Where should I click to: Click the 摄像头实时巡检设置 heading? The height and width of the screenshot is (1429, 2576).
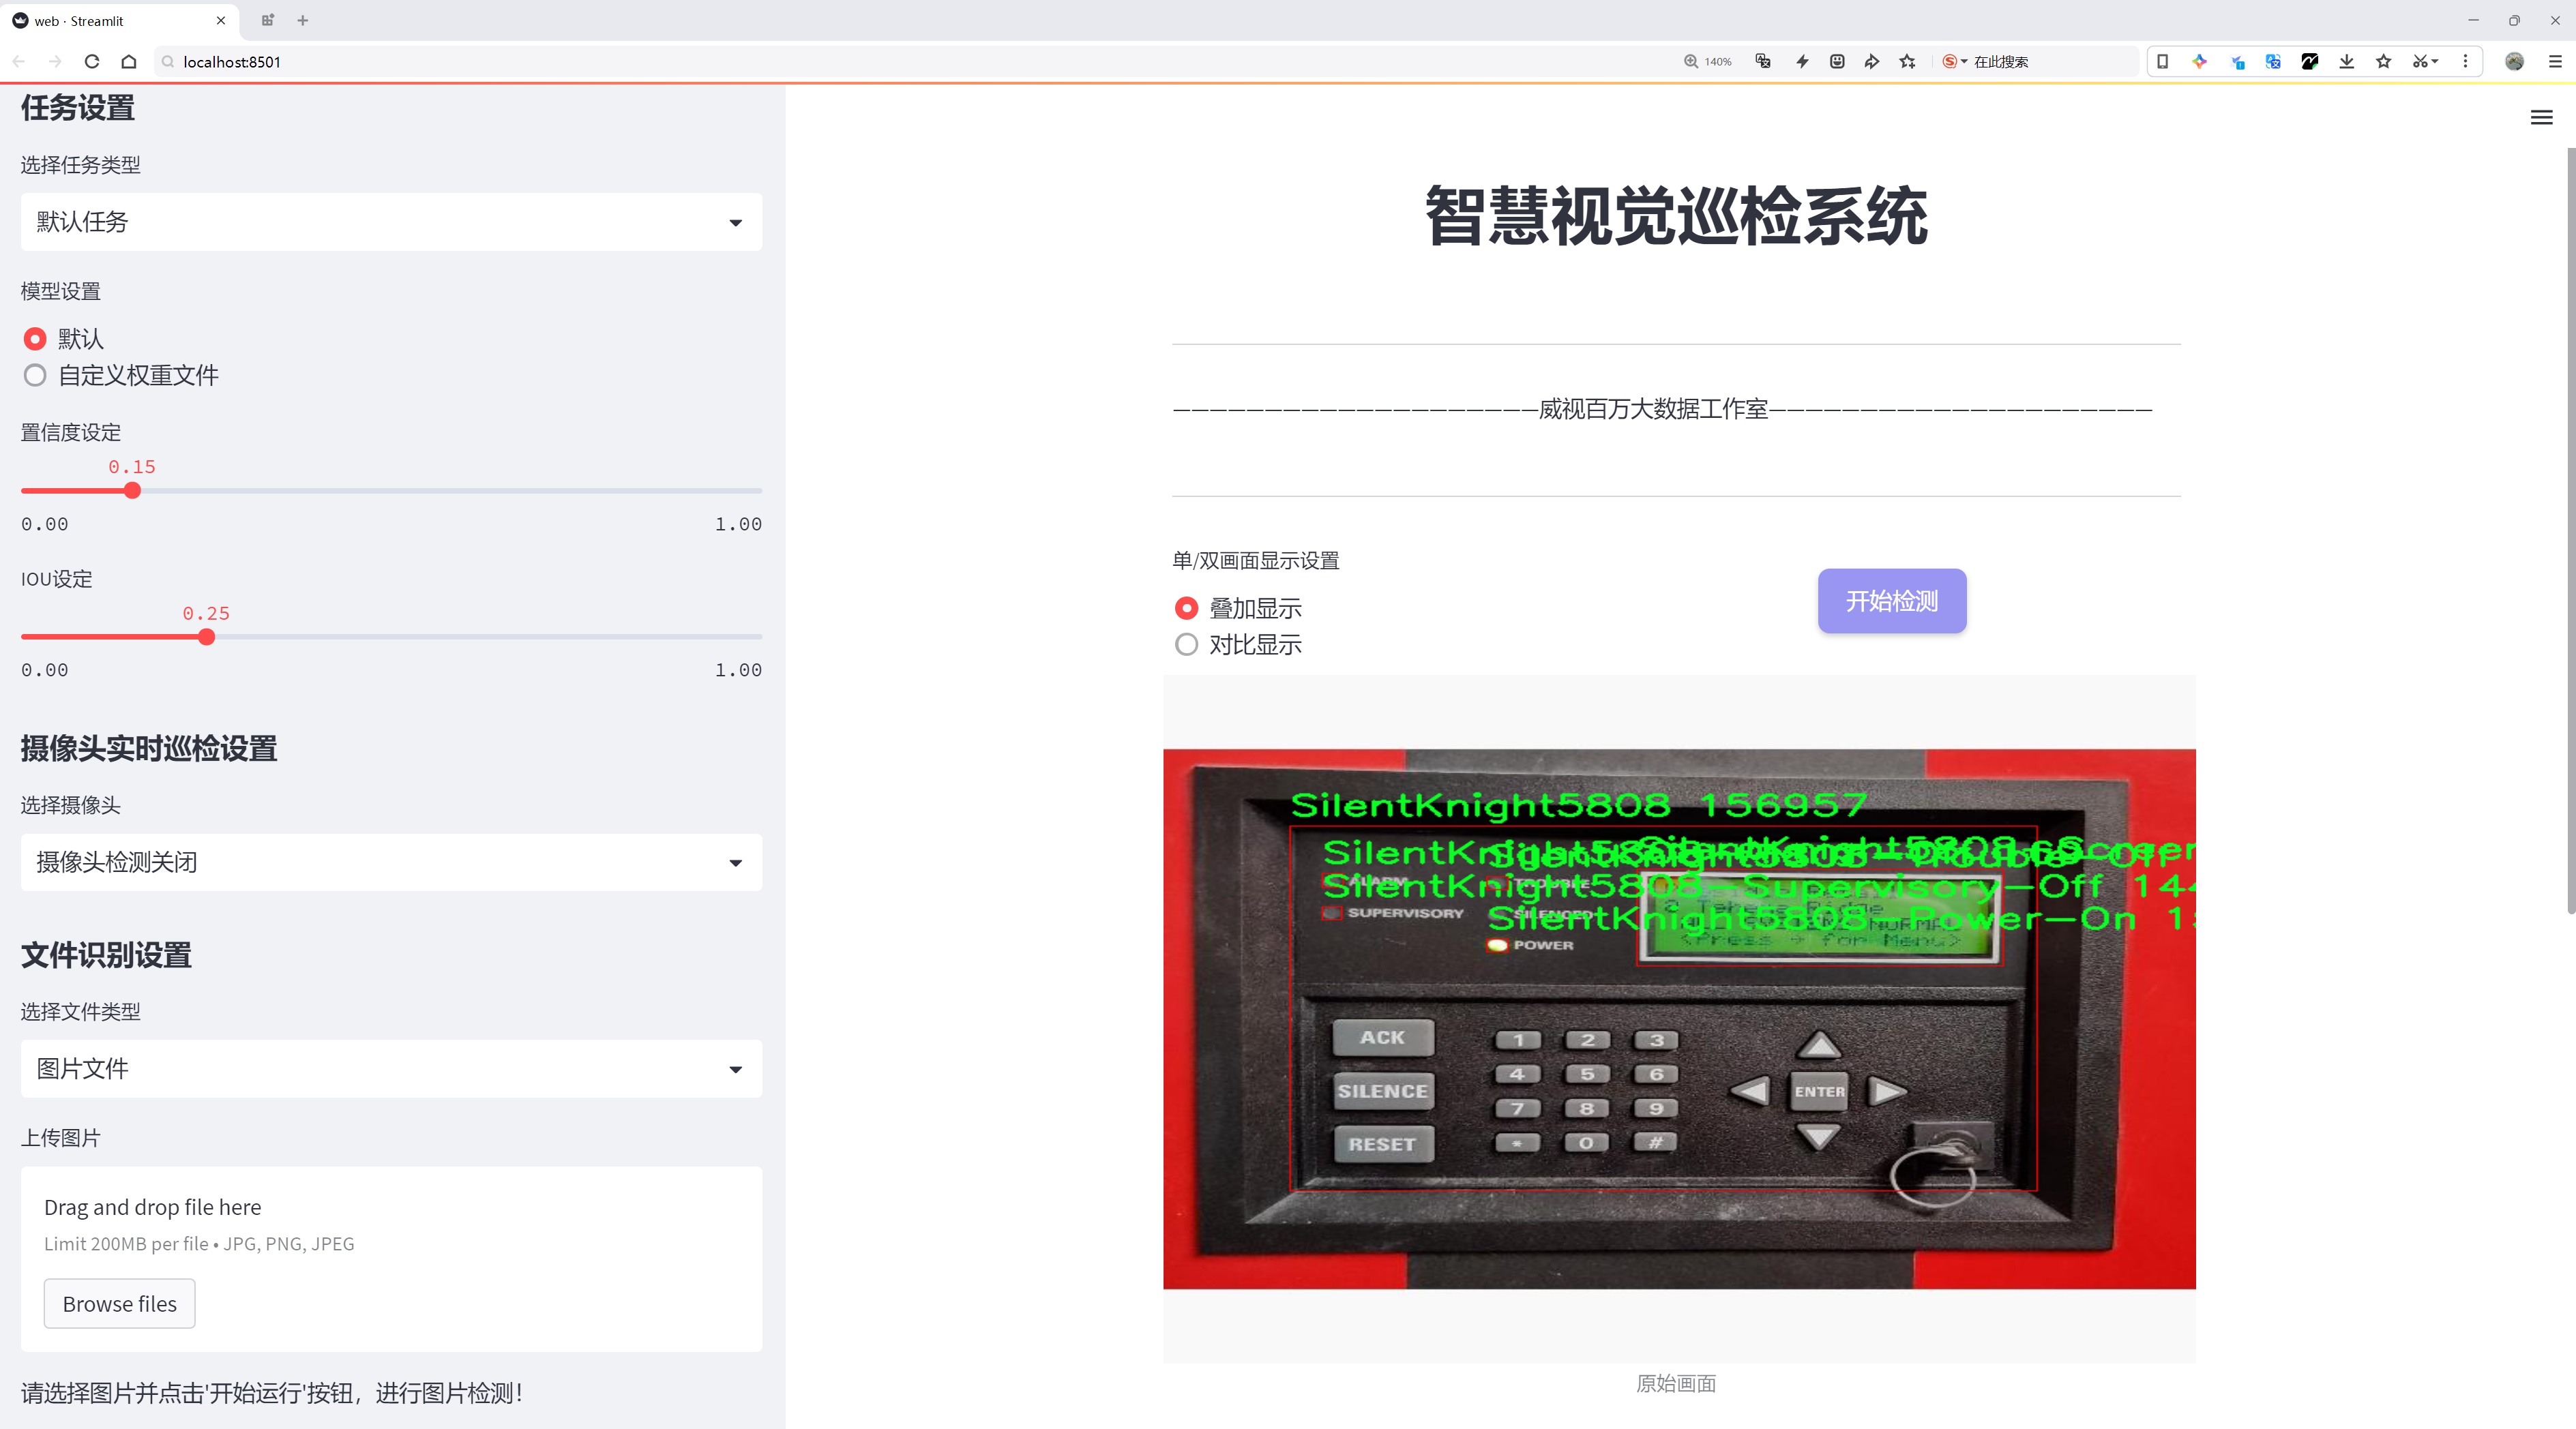tap(149, 749)
